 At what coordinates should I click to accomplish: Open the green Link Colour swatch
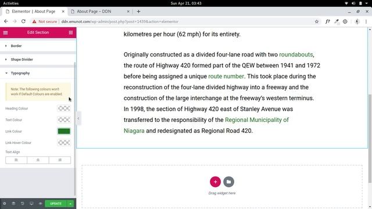coord(64,131)
